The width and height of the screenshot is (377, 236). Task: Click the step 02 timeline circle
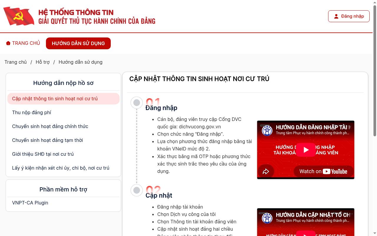137,190
